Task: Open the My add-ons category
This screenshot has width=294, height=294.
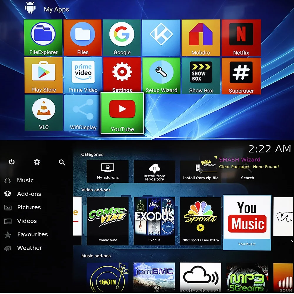Action: 108,171
